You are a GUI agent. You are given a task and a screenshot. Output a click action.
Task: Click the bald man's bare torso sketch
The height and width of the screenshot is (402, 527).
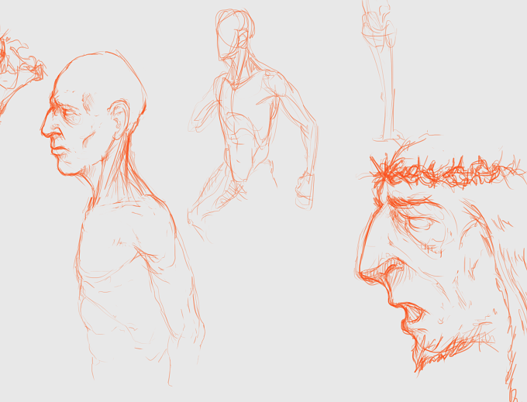[139, 289]
